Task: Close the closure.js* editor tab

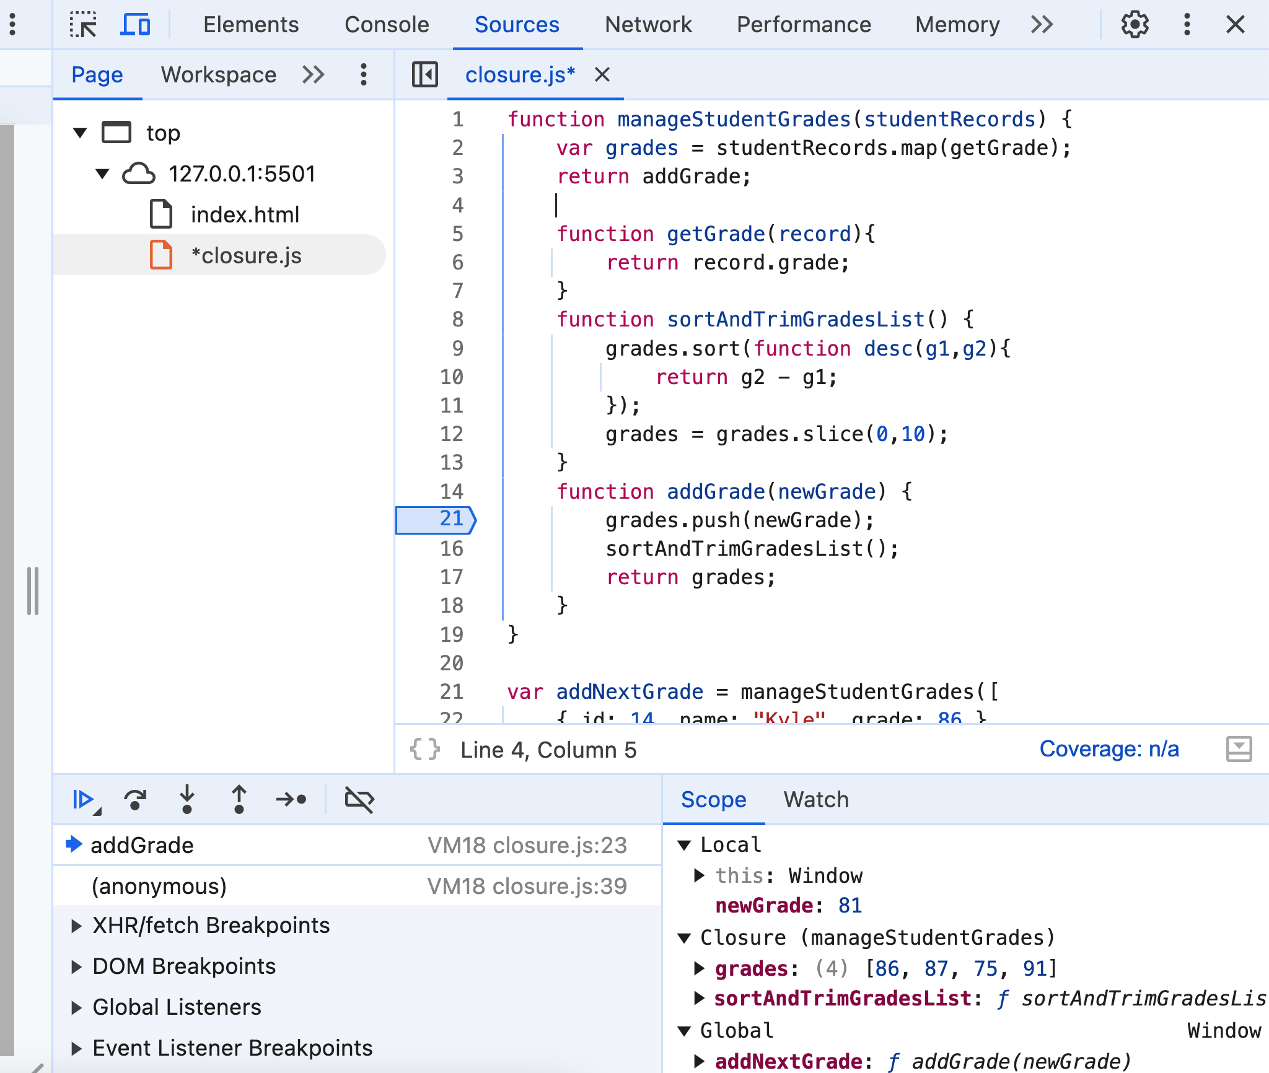Action: click(x=602, y=75)
